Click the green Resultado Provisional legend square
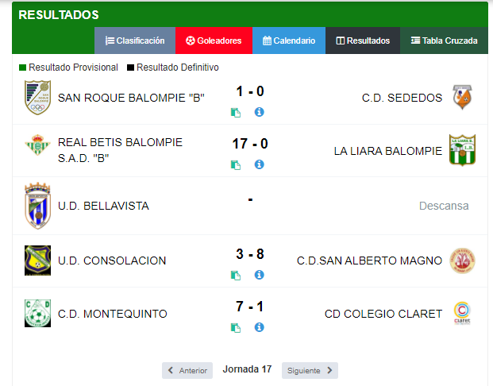Screen dimensions: 493x386 22,68
